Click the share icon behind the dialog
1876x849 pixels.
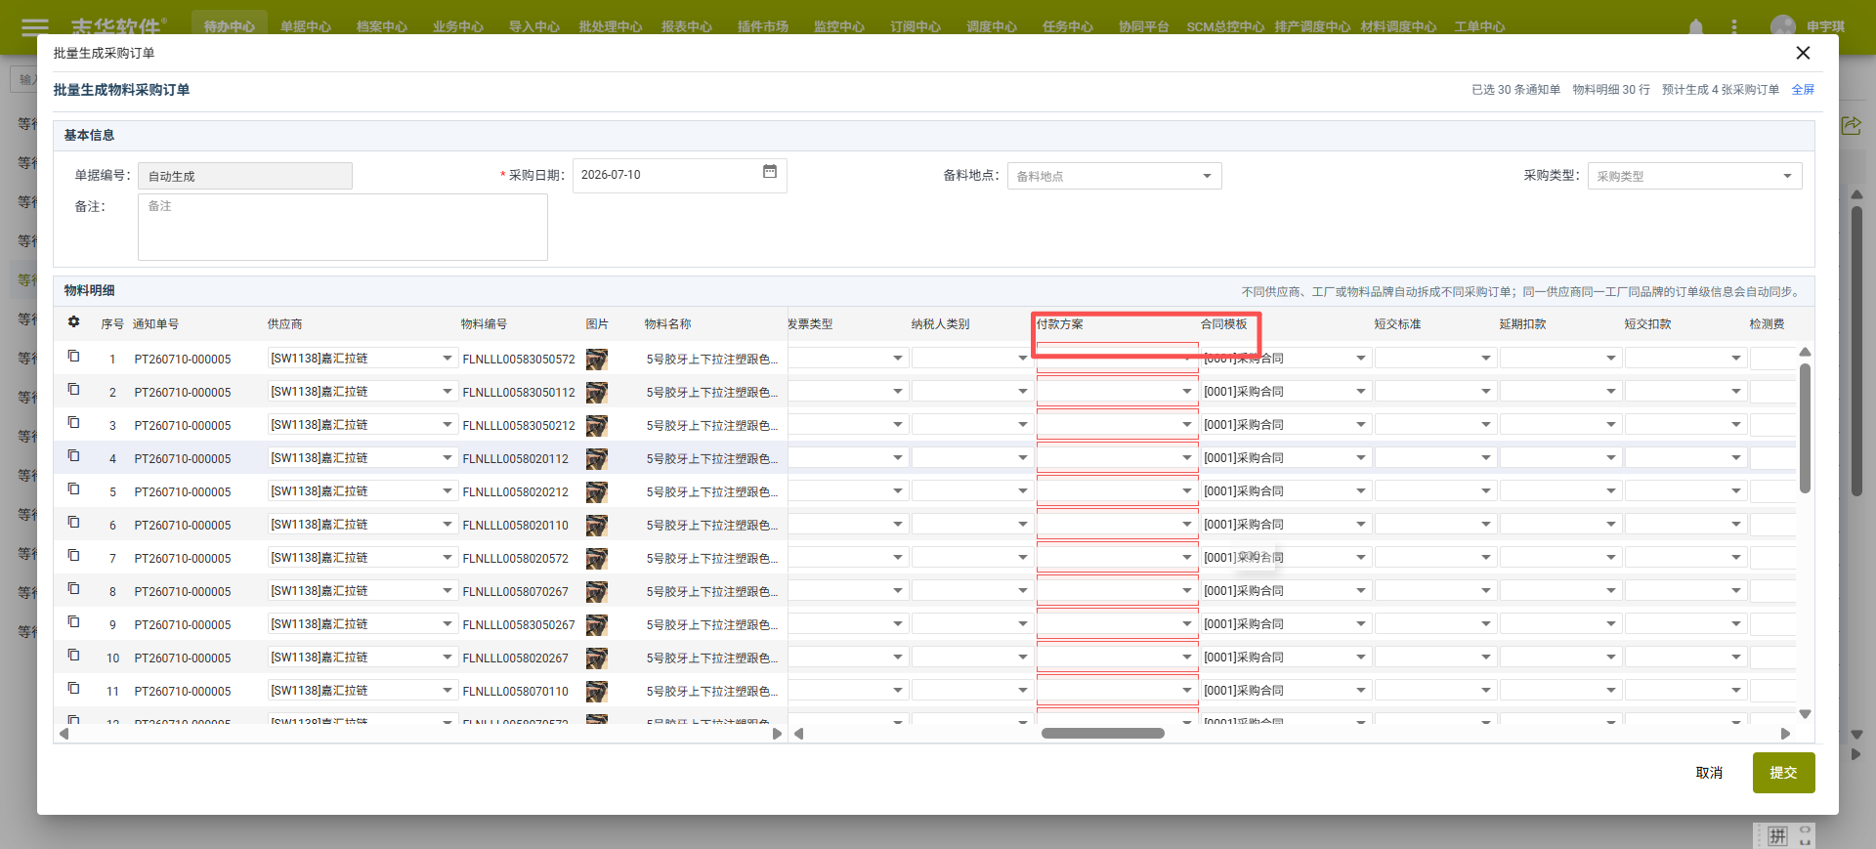coord(1852,126)
